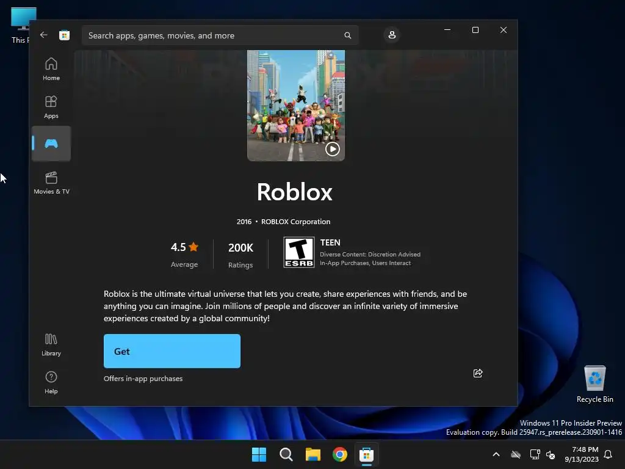Close the Microsoft Store window

tap(504, 30)
